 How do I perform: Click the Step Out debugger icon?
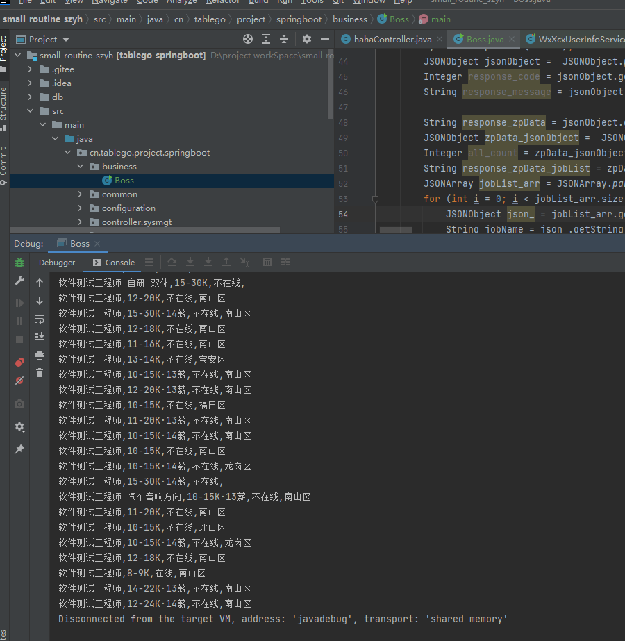coord(226,262)
